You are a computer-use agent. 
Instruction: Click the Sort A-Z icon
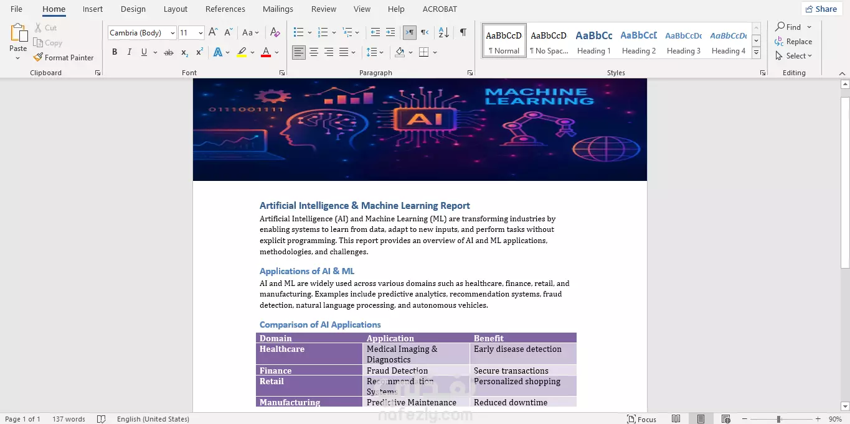coord(443,32)
